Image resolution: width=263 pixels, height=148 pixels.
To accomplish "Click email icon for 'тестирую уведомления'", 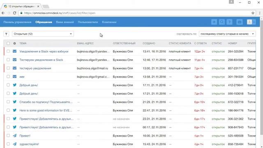I will (15, 68).
